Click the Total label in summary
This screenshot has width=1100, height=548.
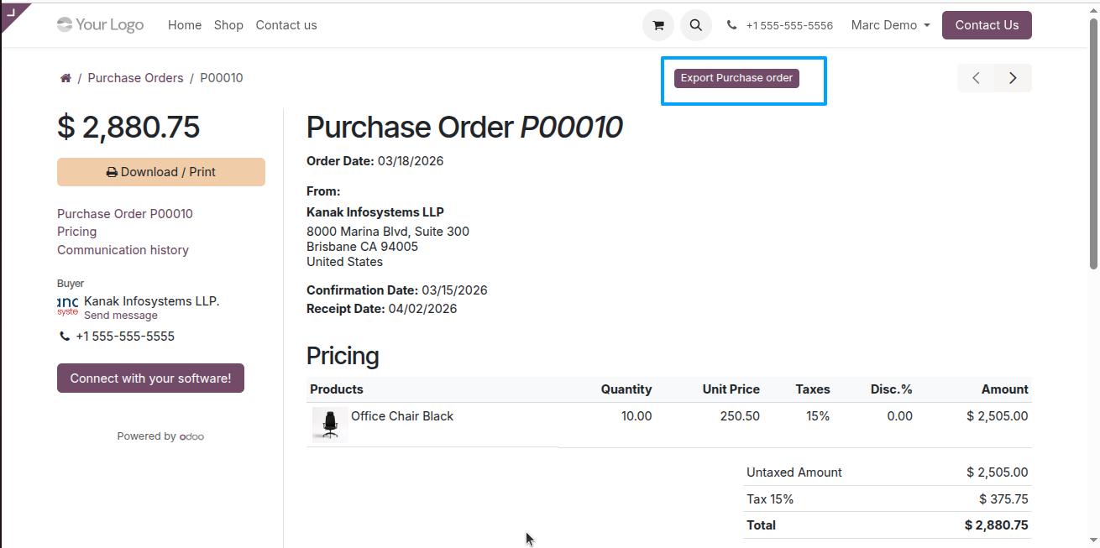pyautogui.click(x=761, y=525)
